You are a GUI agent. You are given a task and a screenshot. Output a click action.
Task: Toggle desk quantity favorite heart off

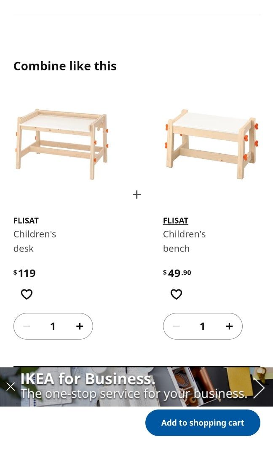pos(27,294)
